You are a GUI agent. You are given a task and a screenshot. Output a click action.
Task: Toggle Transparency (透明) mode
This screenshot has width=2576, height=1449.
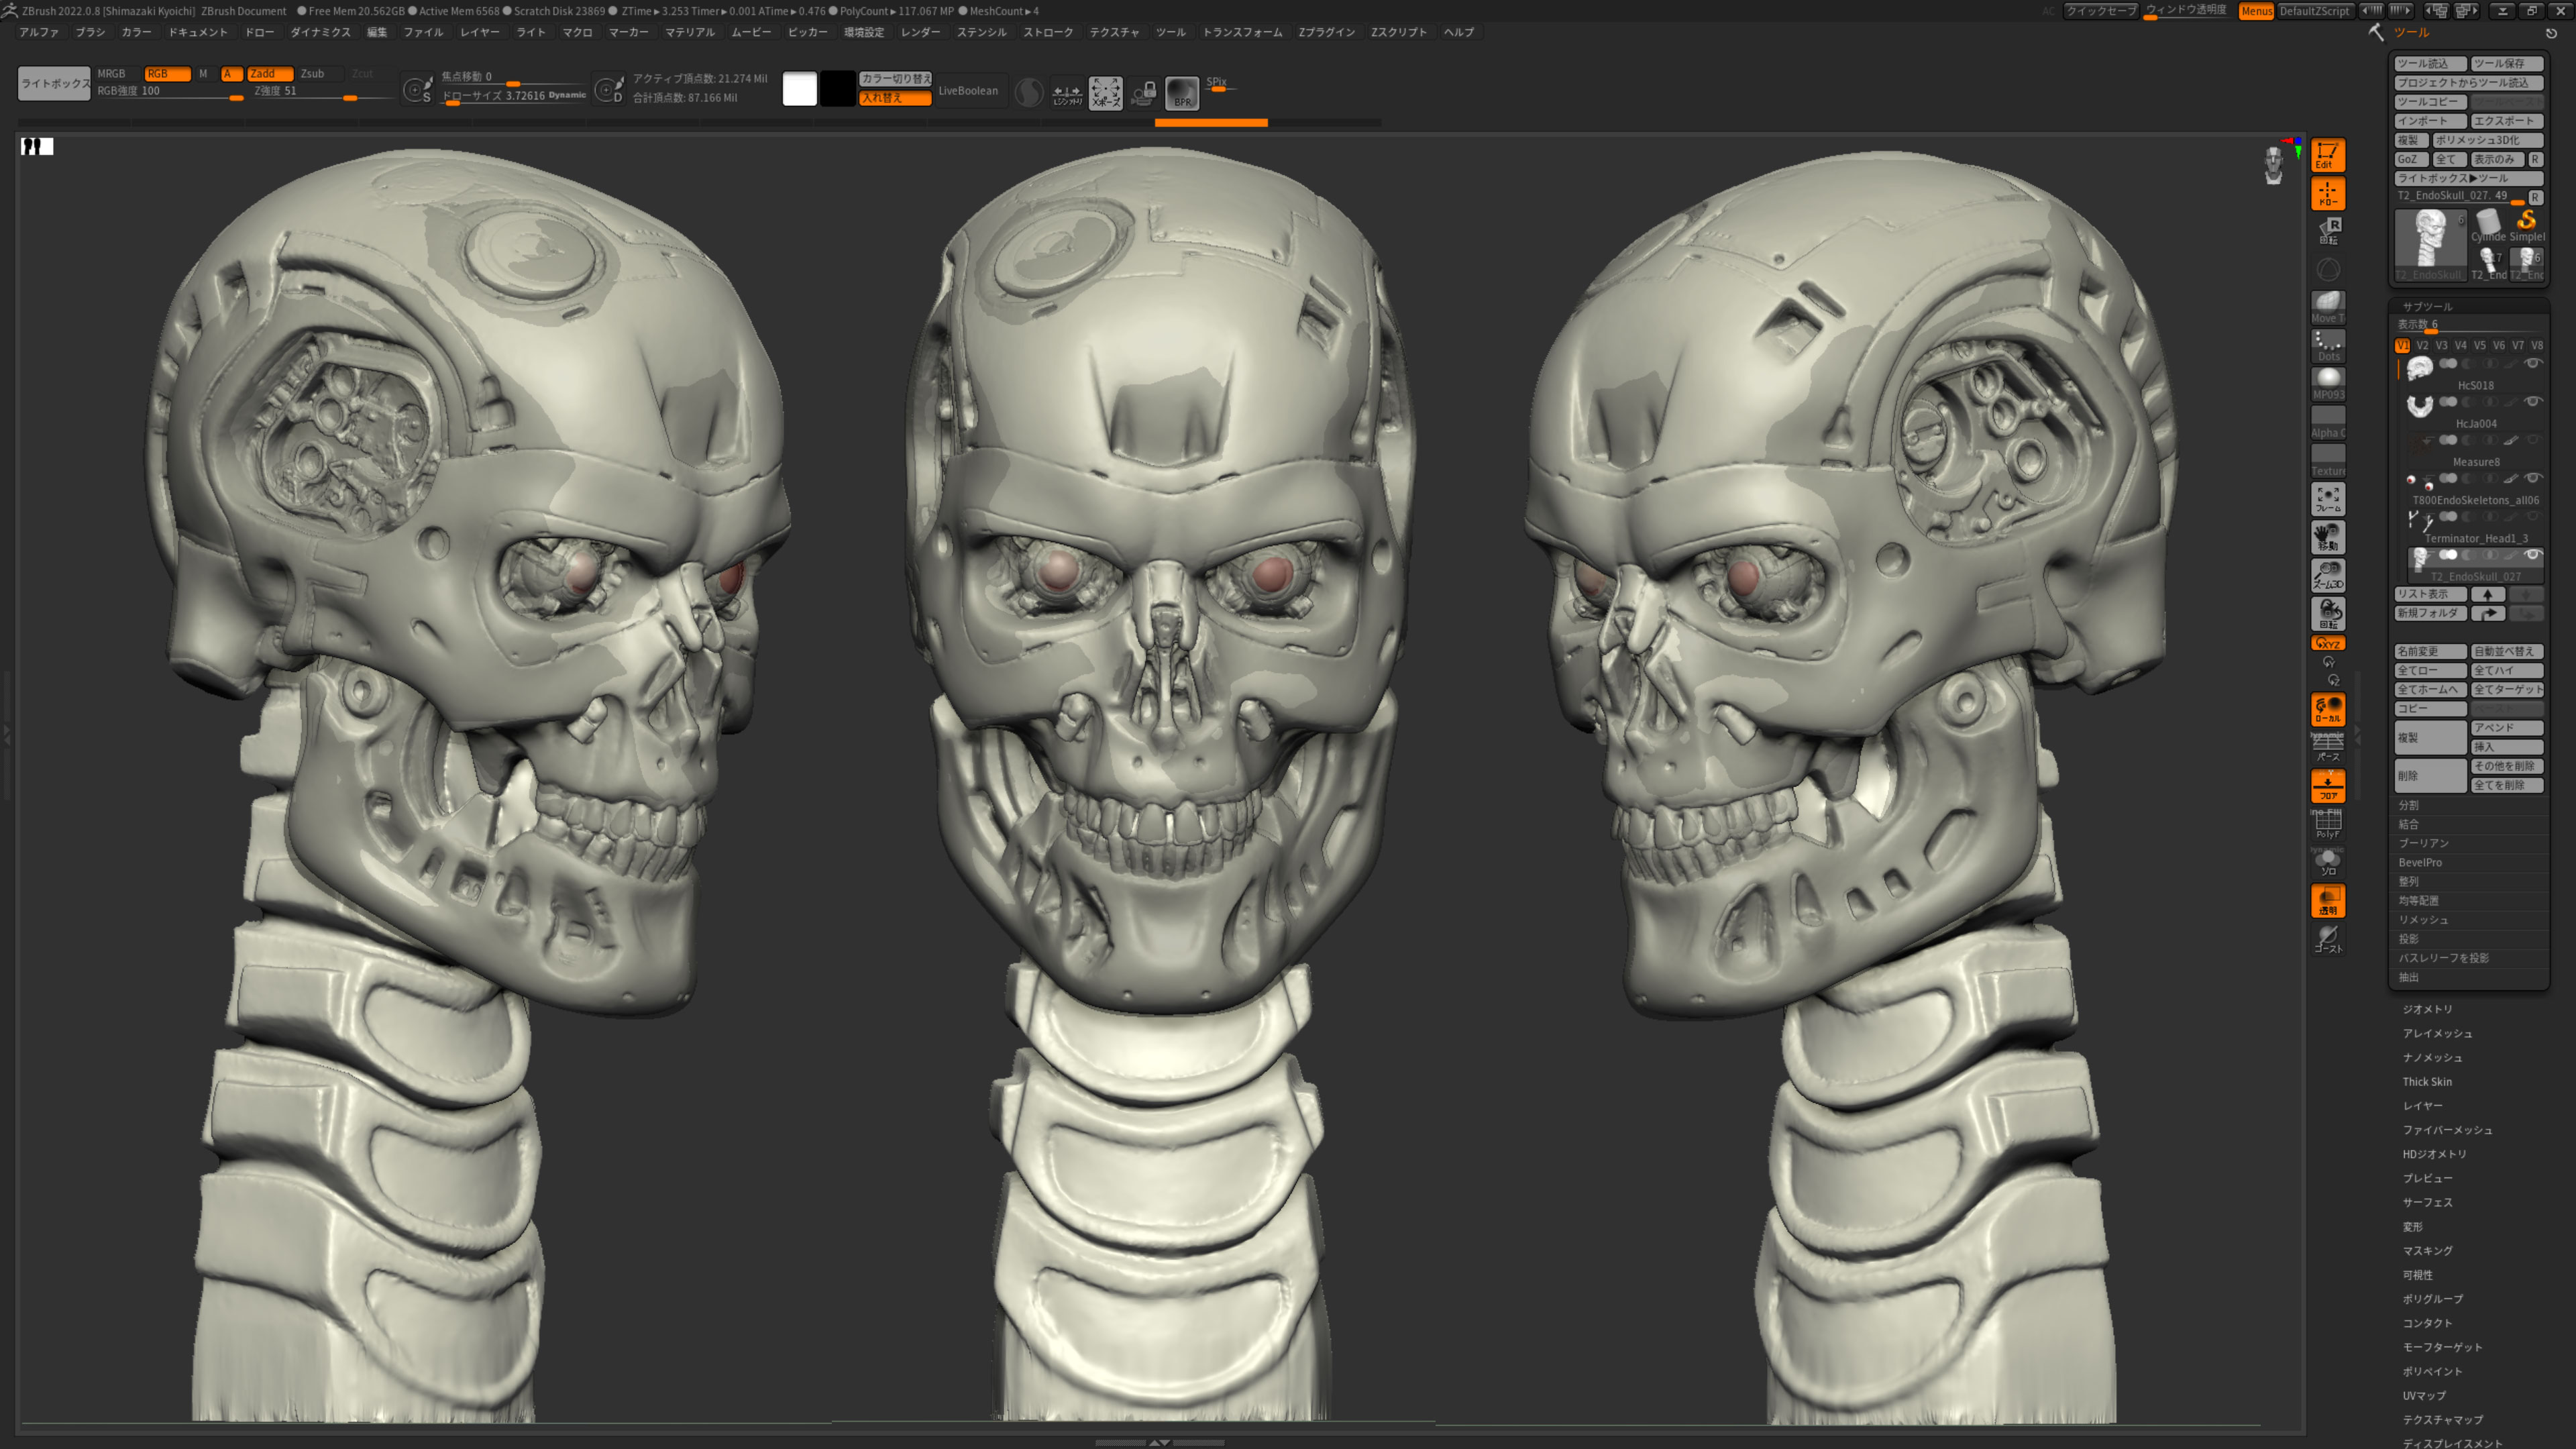[2327, 900]
